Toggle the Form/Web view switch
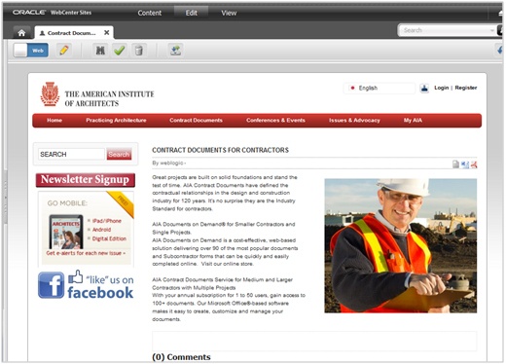 (31, 51)
